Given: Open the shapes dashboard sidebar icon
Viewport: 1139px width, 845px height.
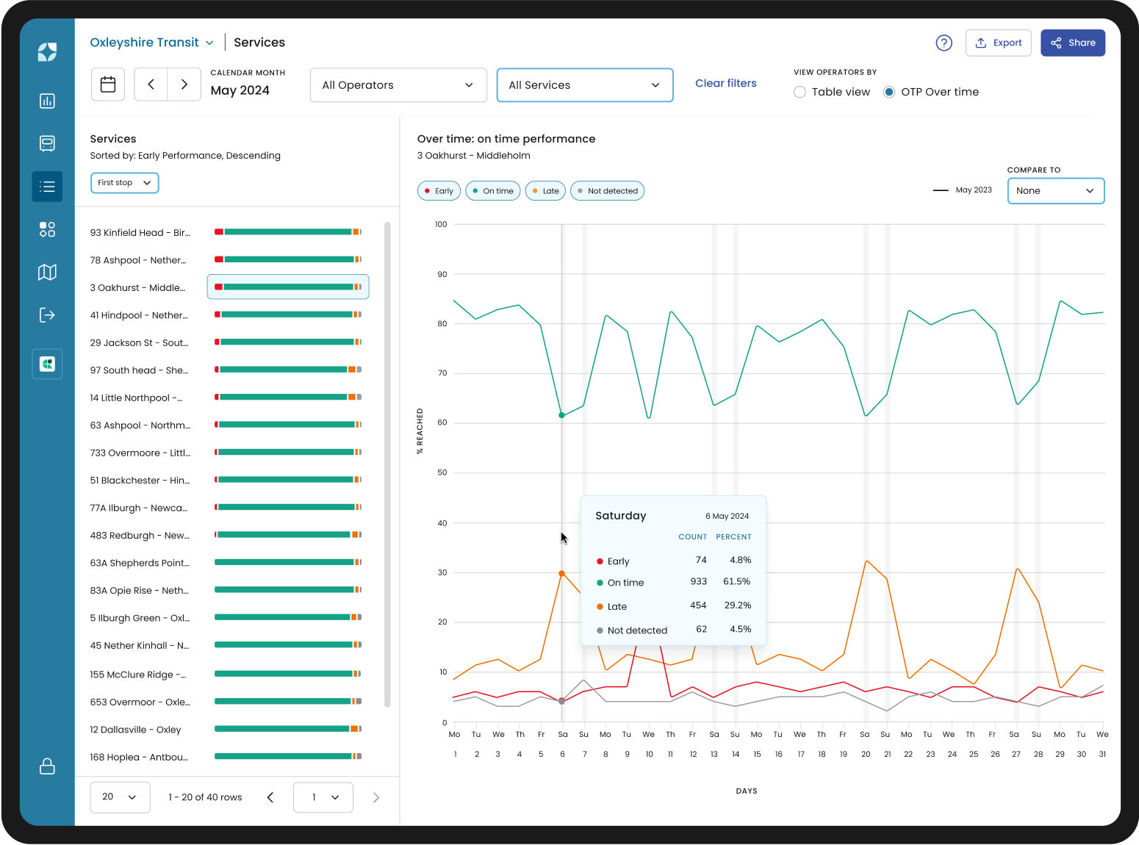Looking at the screenshot, I should point(47,229).
